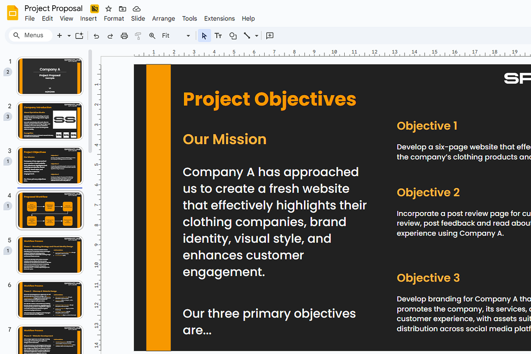This screenshot has height=354, width=531.
Task: Open the Slide menu
Action: coord(138,19)
